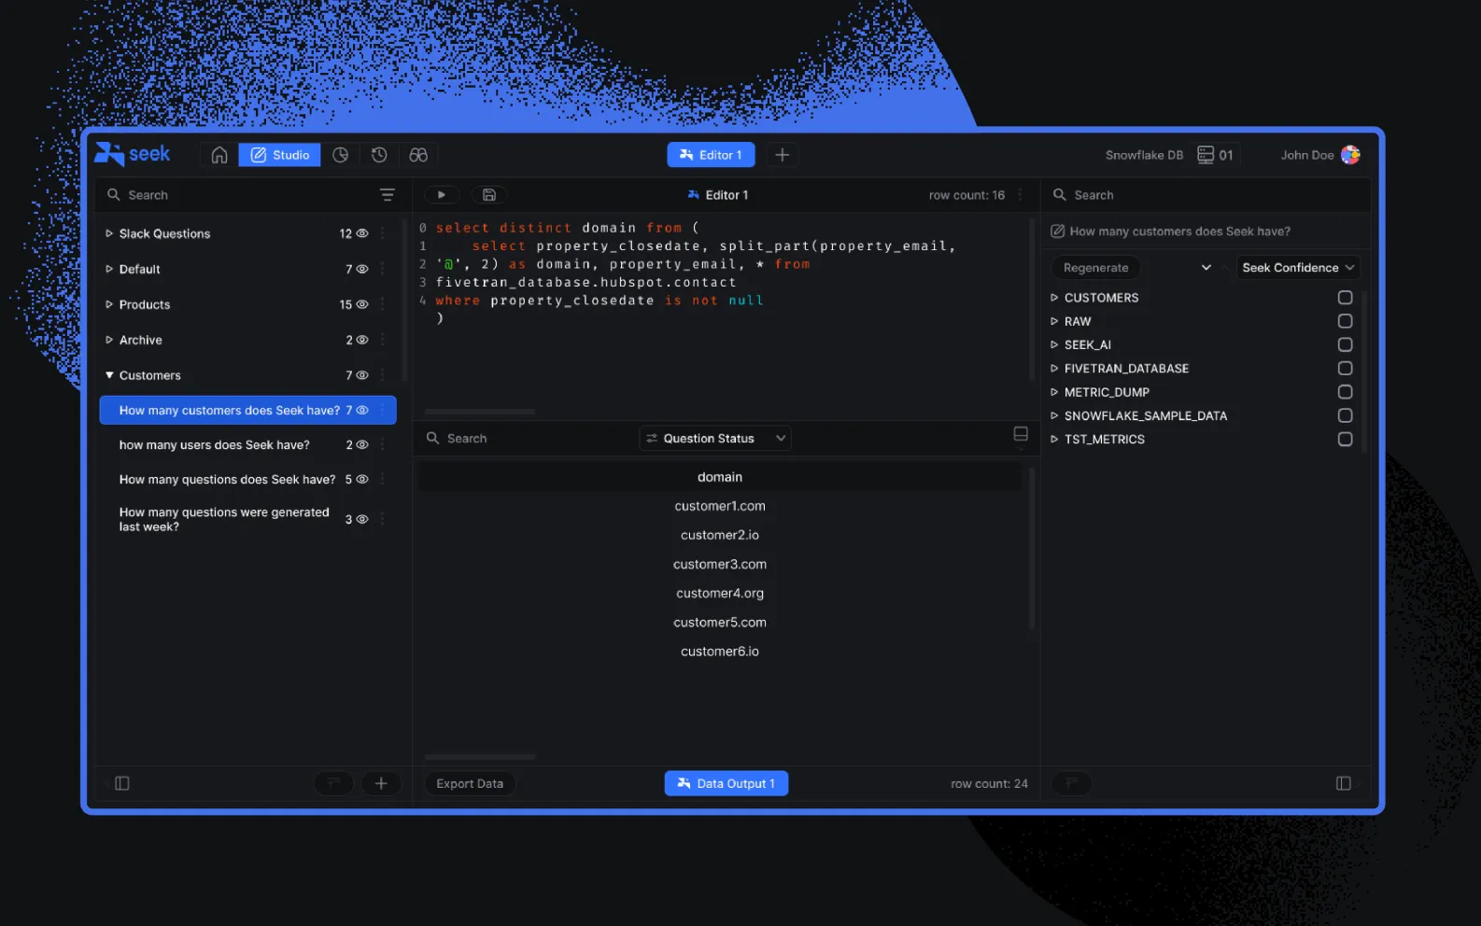The image size is (1481, 926).
Task: Toggle visibility of Products folder
Action: tap(362, 304)
